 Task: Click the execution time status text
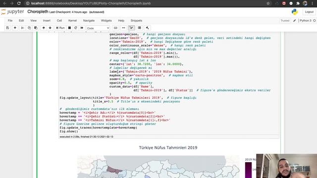click(86, 136)
